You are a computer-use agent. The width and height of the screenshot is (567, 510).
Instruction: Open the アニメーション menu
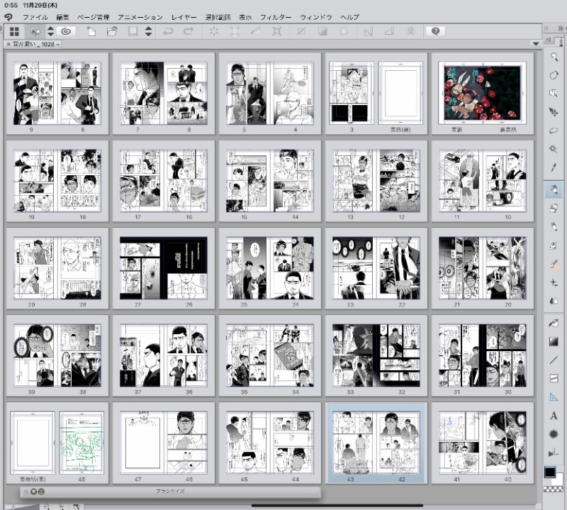(140, 17)
